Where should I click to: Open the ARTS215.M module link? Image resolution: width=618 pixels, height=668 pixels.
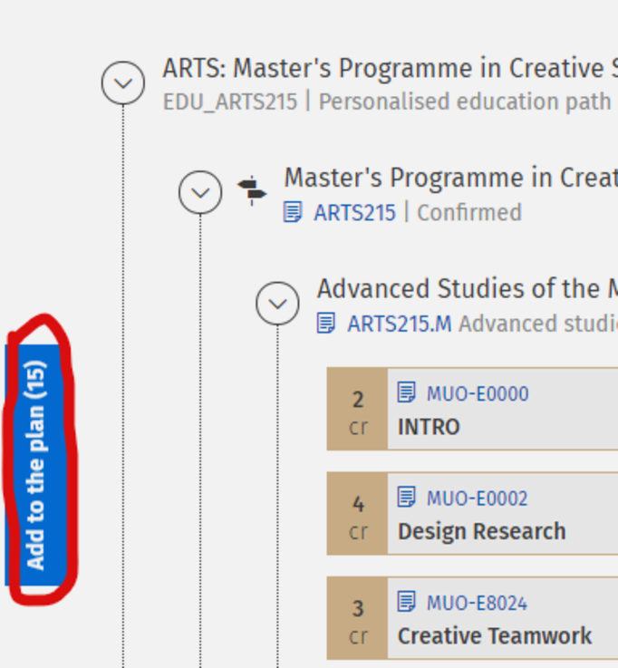pyautogui.click(x=399, y=324)
